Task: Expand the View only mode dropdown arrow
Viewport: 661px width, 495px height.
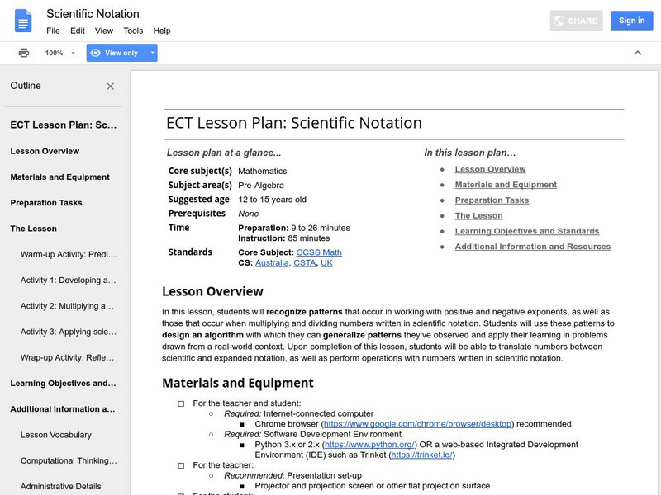Action: pos(152,53)
